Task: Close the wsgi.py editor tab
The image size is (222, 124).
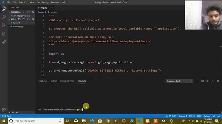Action: [x=52, y=8]
